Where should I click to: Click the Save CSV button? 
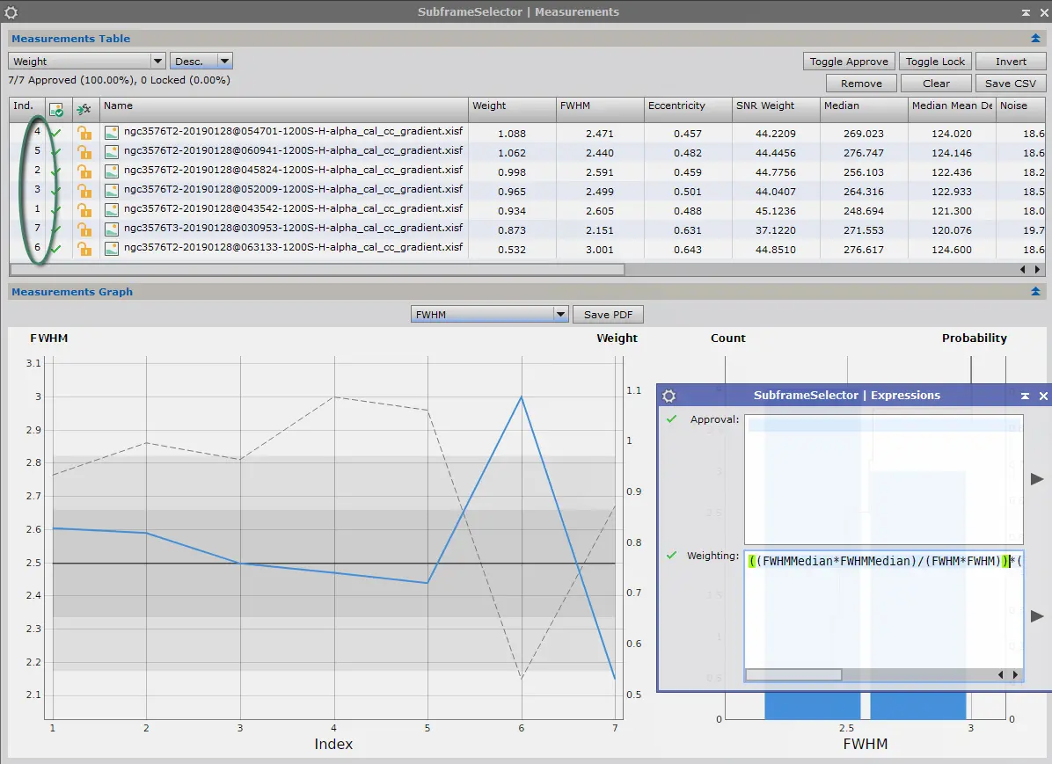point(1011,84)
